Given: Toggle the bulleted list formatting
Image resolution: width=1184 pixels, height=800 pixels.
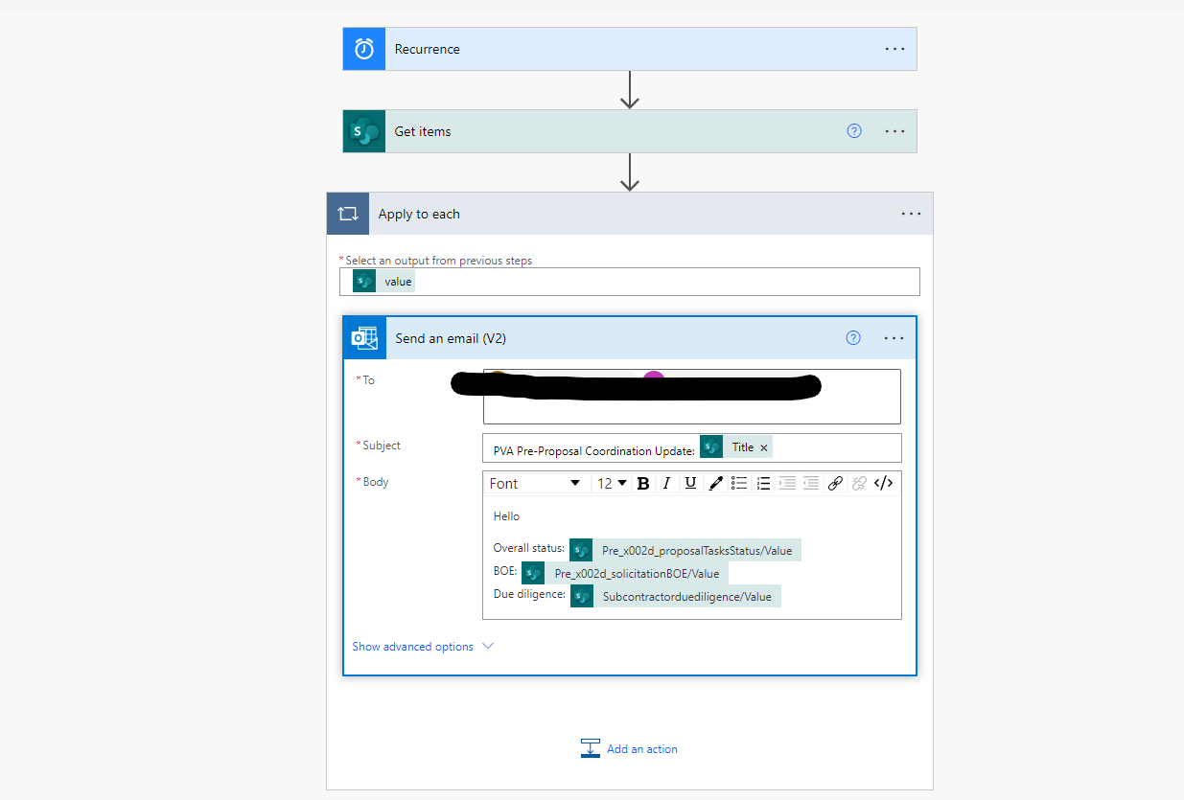Looking at the screenshot, I should click(739, 483).
